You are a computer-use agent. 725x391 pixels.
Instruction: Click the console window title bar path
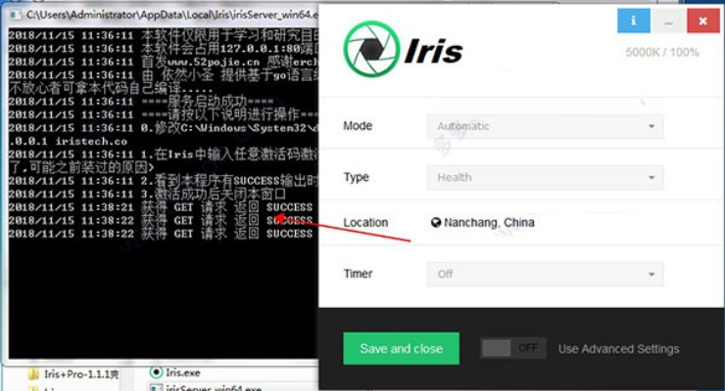[x=167, y=15]
